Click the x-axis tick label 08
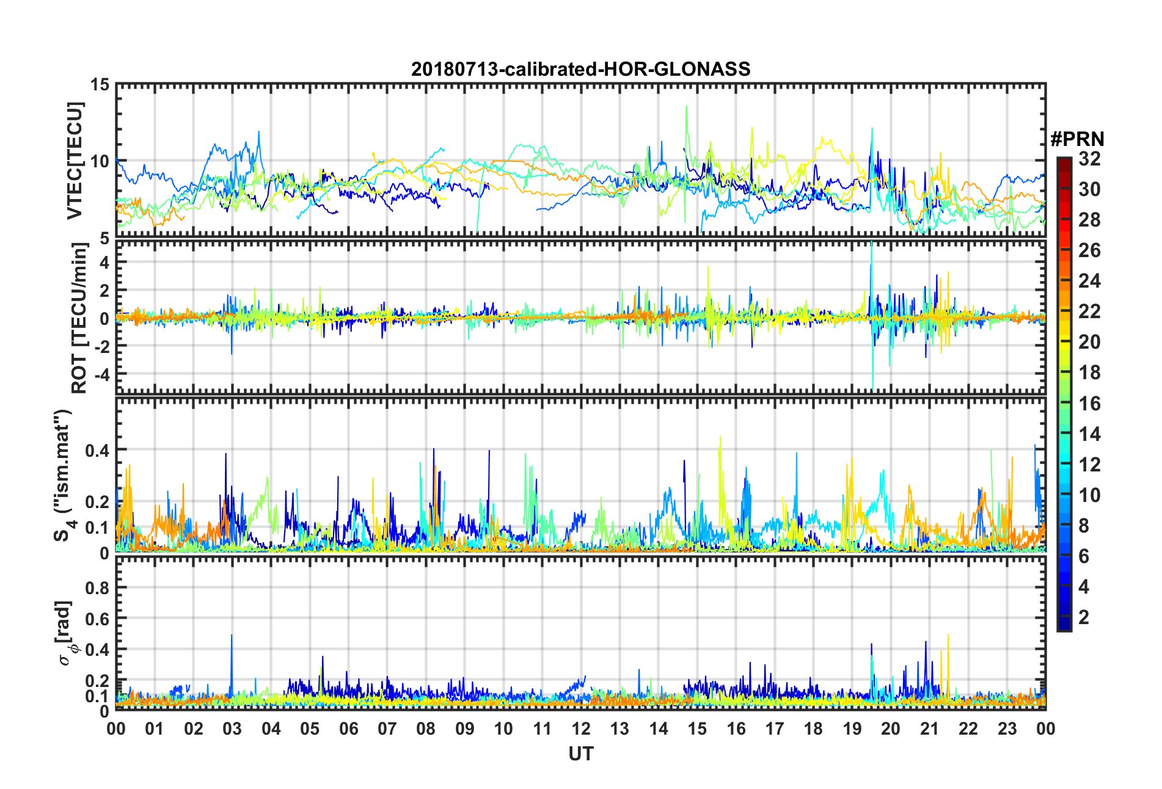1162x789 pixels. coord(426,729)
